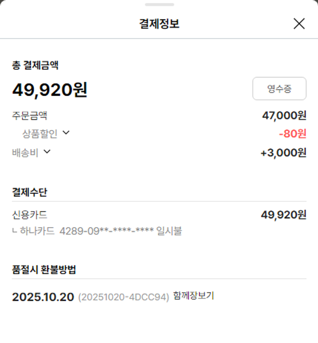
Task: Expand the 상품할인 discount details chevron
Action: pyautogui.click(x=66, y=133)
